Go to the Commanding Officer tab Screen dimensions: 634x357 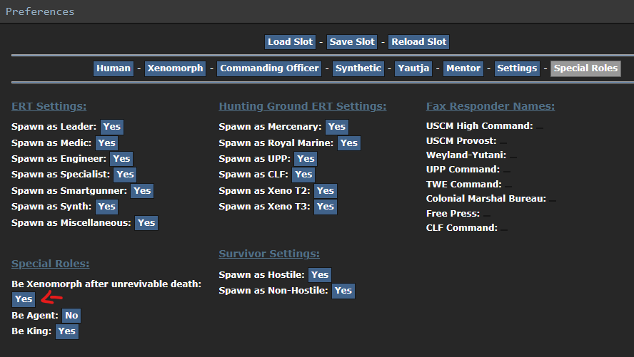tap(269, 68)
